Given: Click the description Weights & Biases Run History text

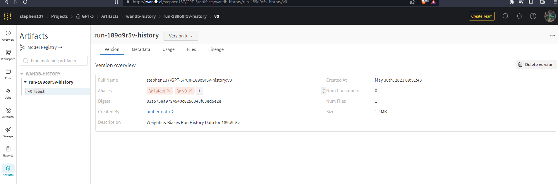Looking at the screenshot, I should (193, 123).
